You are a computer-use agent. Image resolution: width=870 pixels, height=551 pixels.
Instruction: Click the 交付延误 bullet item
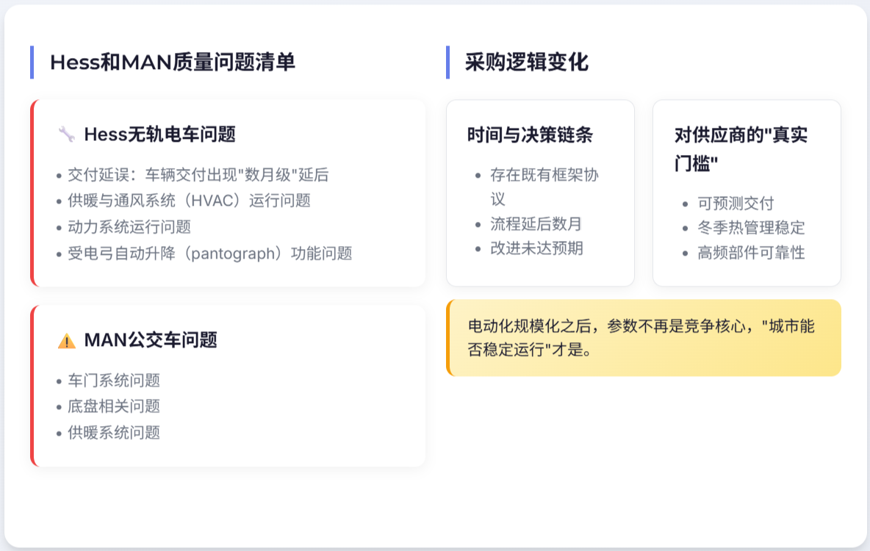point(198,175)
